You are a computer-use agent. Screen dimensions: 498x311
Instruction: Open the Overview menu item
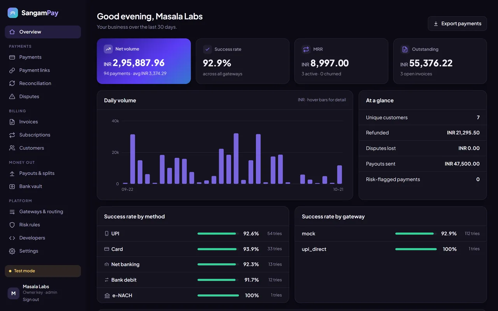[x=43, y=32]
